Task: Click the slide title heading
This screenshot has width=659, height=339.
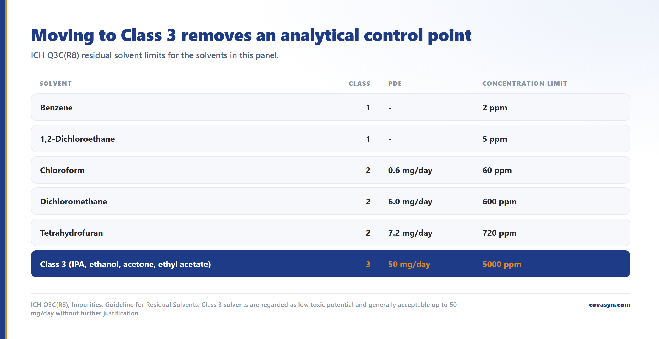Action: pyautogui.click(x=251, y=35)
